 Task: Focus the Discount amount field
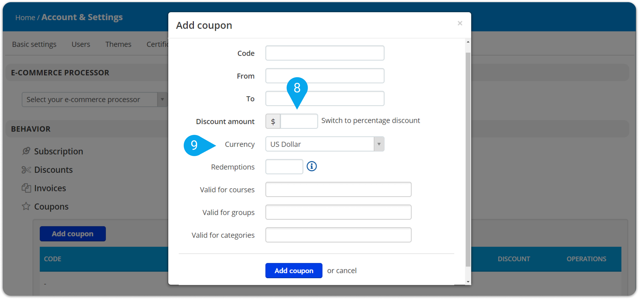pos(299,121)
